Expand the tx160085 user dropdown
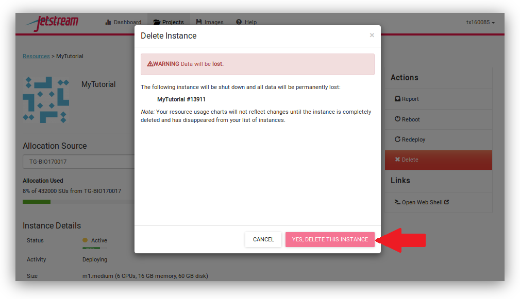Screen dimensions: 520x299 click(480, 23)
